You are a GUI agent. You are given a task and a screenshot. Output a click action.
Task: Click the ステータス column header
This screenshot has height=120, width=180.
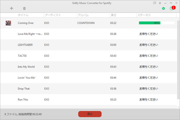pos(144,15)
